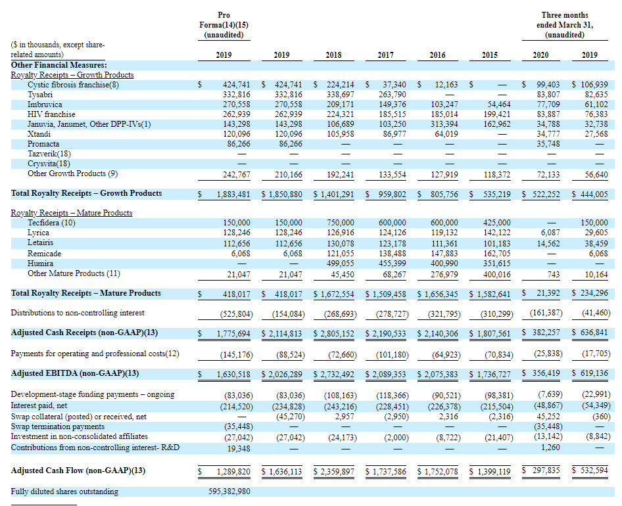Select 'Development-stage funding payments – ongoing' label

(93, 394)
